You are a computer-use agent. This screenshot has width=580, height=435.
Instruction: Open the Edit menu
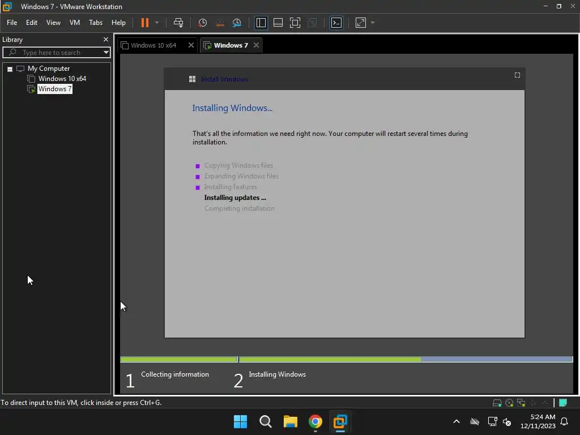coord(32,23)
